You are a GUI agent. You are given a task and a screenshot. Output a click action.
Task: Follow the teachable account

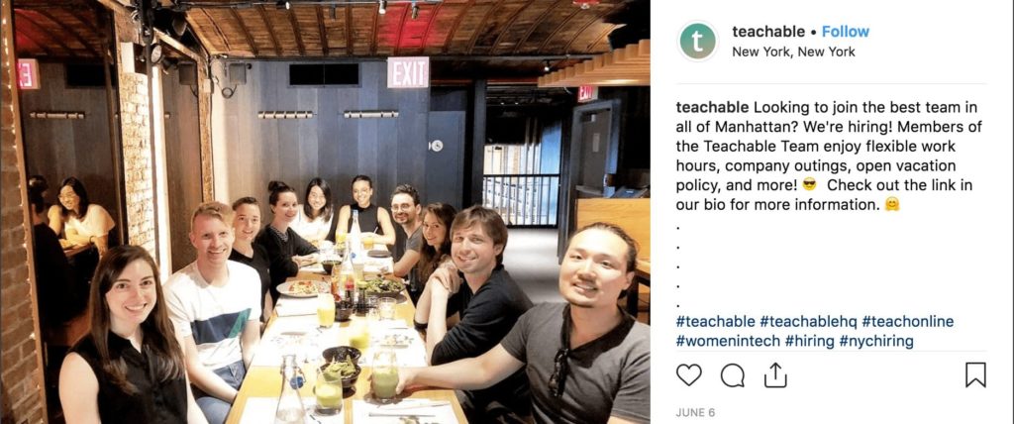pos(846,32)
